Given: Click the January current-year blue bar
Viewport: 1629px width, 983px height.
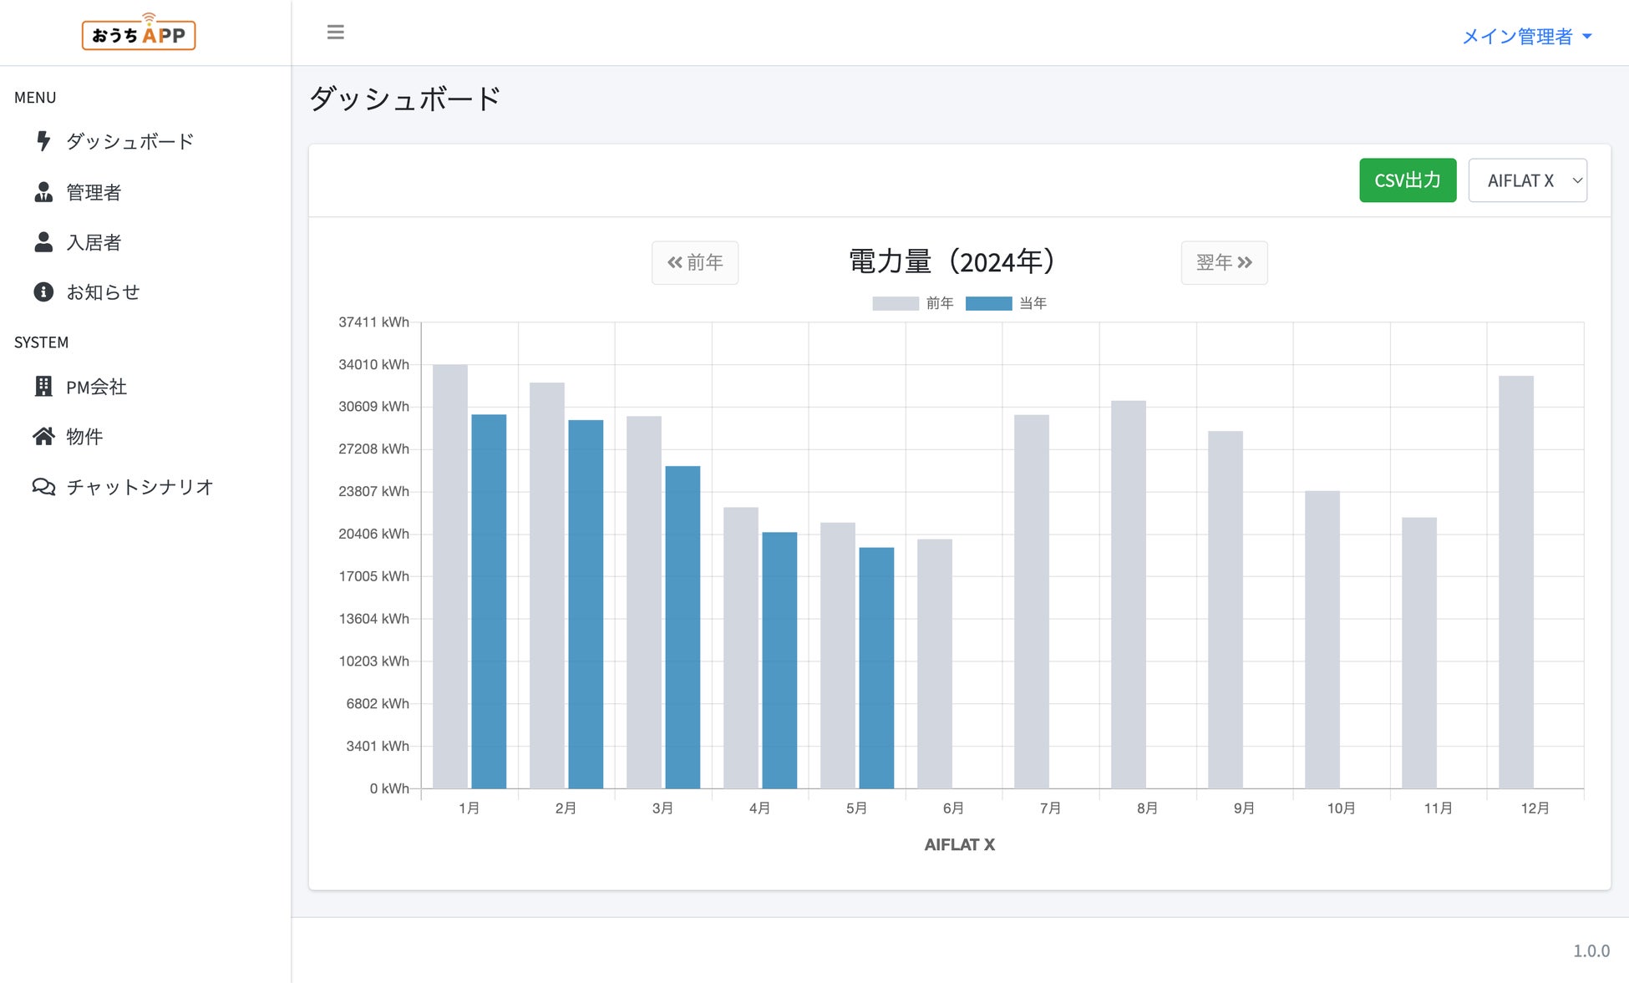Looking at the screenshot, I should click(x=489, y=601).
